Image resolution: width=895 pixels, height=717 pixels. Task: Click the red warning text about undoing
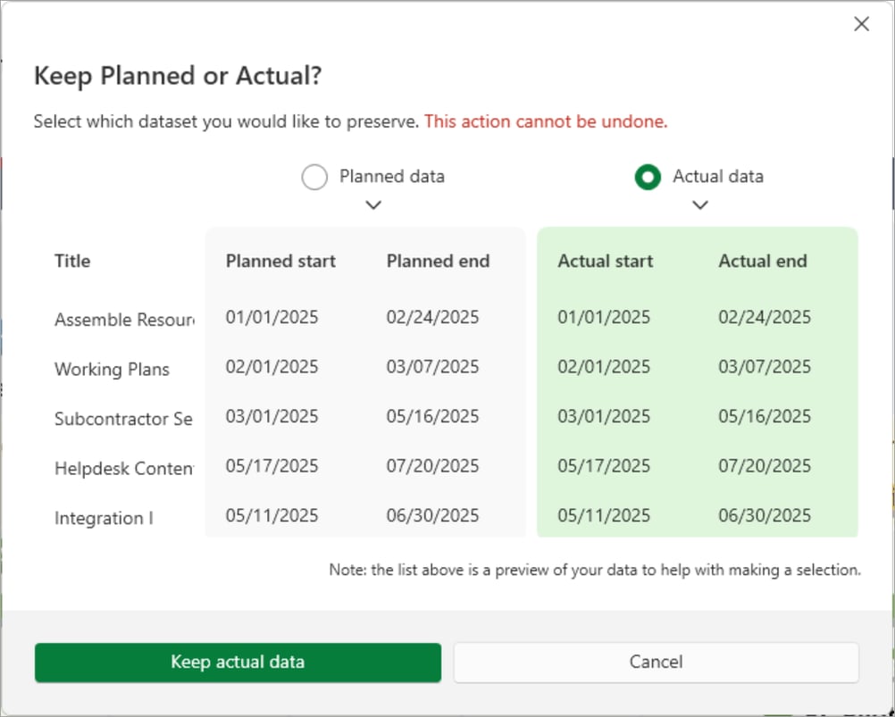pos(547,121)
